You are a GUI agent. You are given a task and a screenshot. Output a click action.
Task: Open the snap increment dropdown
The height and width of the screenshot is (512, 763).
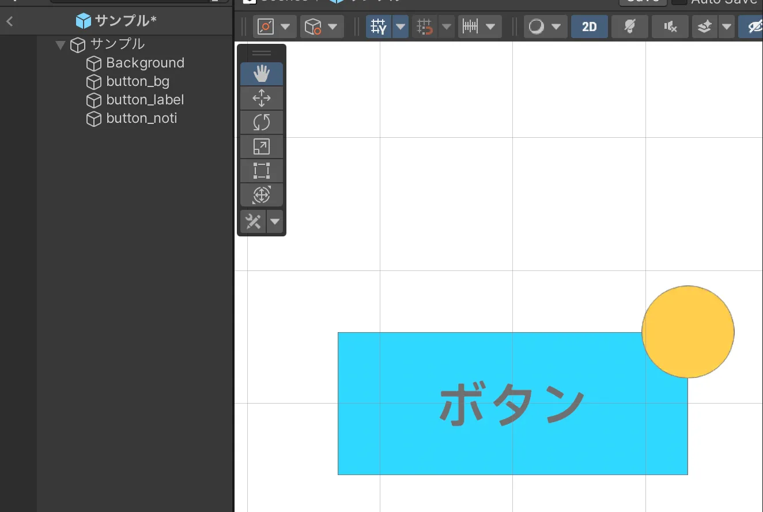pos(479,27)
